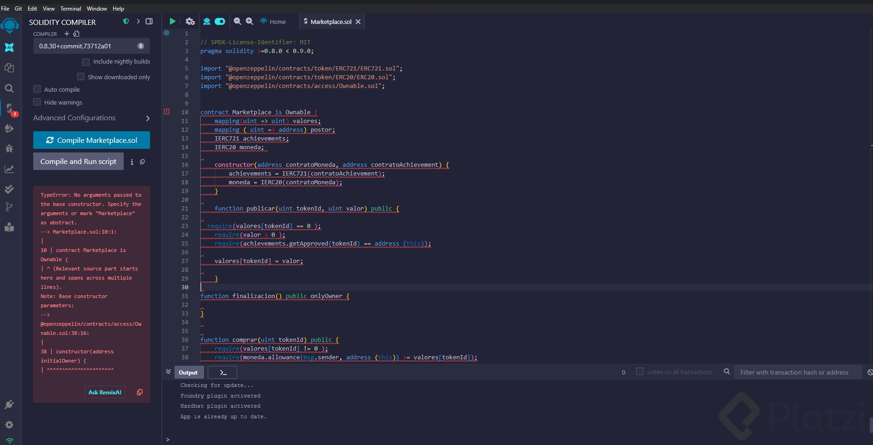Click Compile Marketplace.sol button
This screenshot has height=445, width=873.
(x=91, y=140)
